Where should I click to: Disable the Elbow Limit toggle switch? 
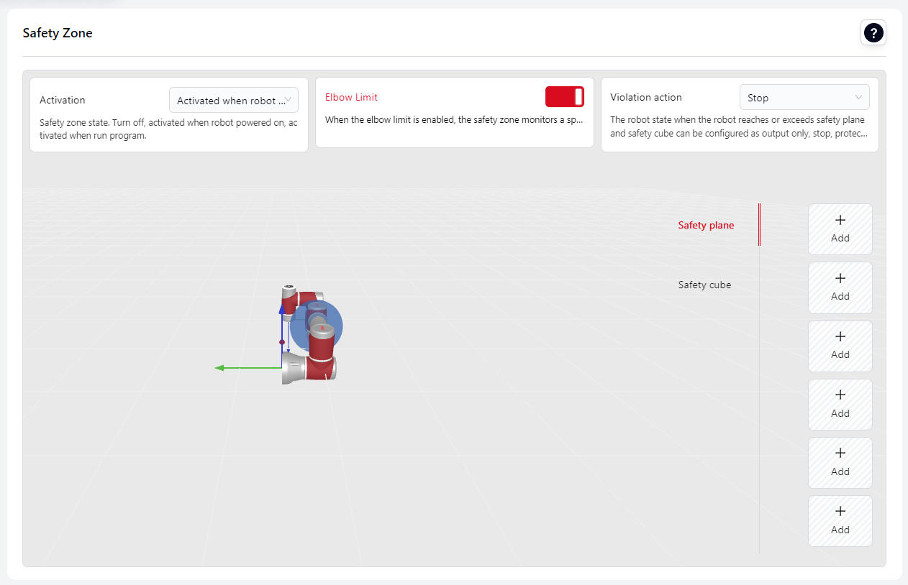pyautogui.click(x=564, y=97)
